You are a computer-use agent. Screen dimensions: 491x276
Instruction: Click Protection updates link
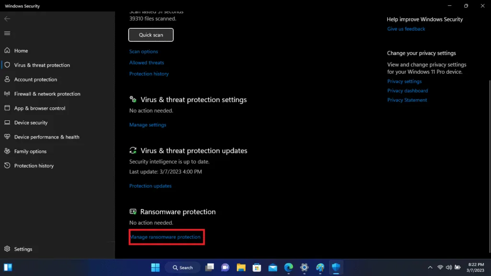click(x=150, y=186)
